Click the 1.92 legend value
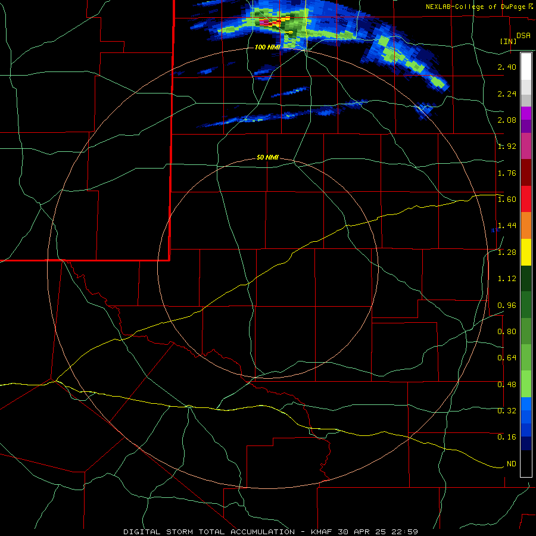The height and width of the screenshot is (536, 536). point(507,147)
